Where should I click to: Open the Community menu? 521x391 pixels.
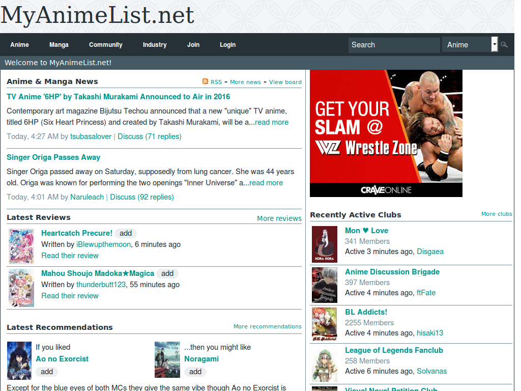click(106, 45)
